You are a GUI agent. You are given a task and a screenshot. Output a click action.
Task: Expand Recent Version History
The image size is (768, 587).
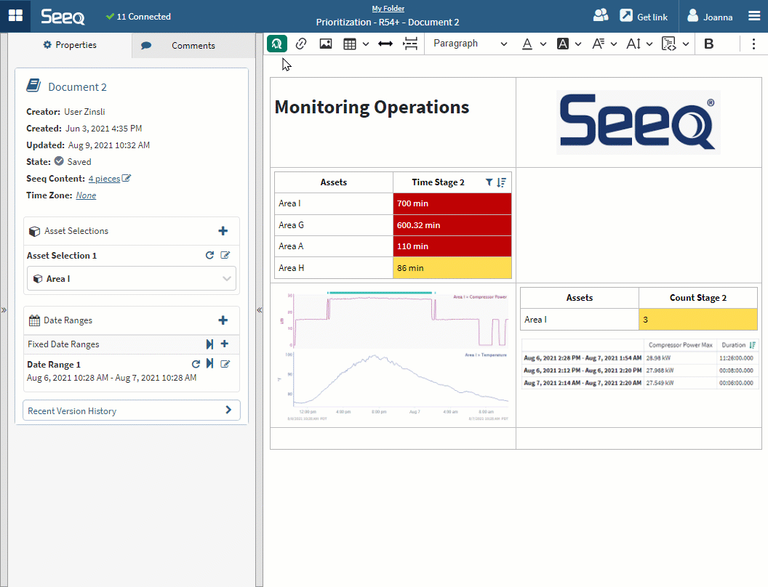point(132,410)
